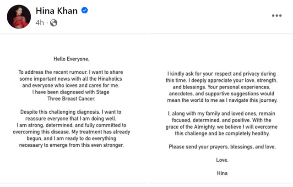Open Hina Khan's profile picture
The image size is (293, 187).
19,16
